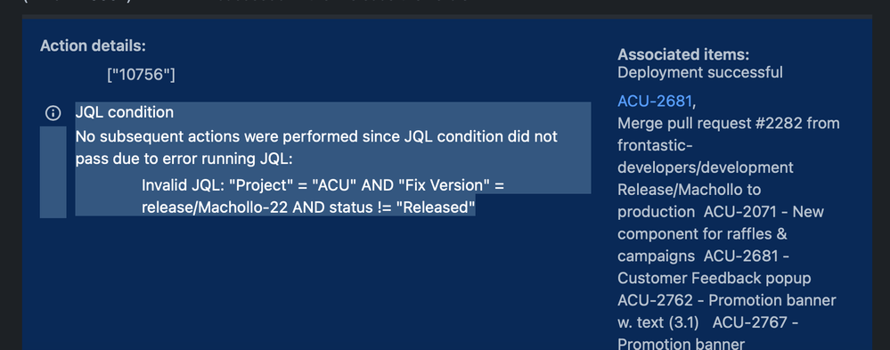The width and height of the screenshot is (890, 350).
Task: Click the No subsequent actions message
Action: click(x=317, y=148)
